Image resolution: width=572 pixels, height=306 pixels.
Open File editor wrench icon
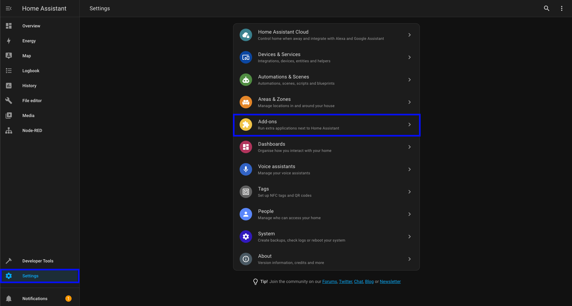[x=9, y=101]
